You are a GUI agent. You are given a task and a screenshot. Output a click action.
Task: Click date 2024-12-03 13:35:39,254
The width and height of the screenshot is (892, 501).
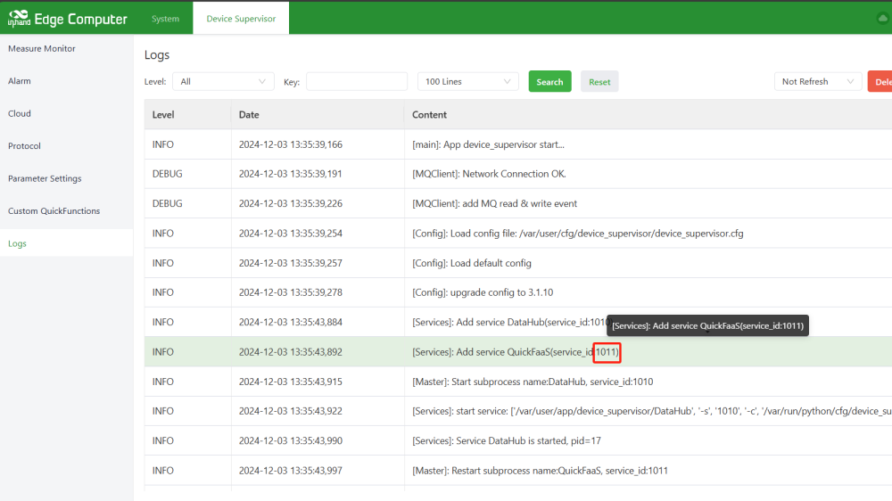291,234
